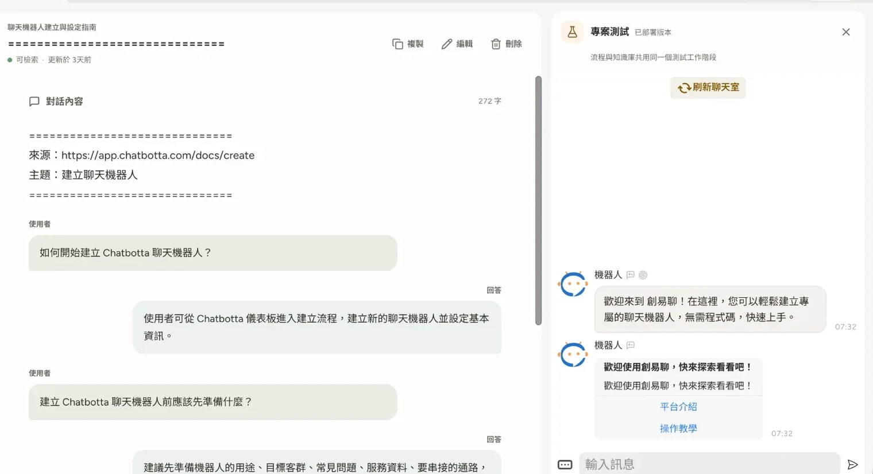This screenshot has width=873, height=474.
Task: Click the 建立 Chatbotta 聊天機器人前應該先準備什麼 bubble
Action: [213, 402]
